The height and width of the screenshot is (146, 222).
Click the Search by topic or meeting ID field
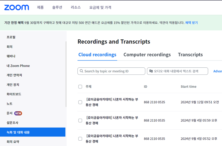tap(111, 71)
